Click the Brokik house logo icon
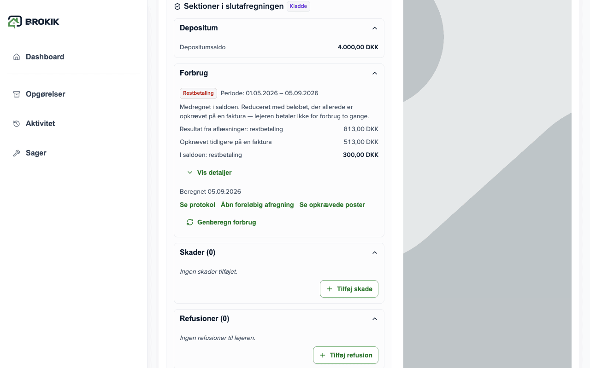Screen dimensions: 590x368 coord(15,22)
